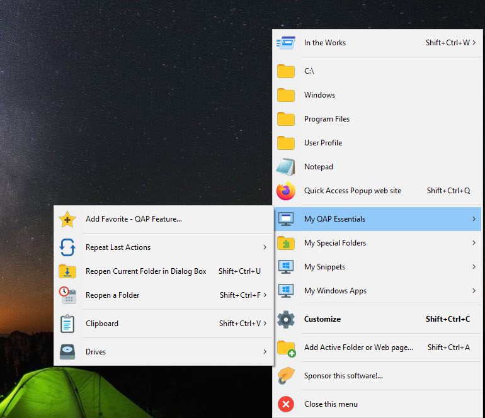The width and height of the screenshot is (485, 418).
Task: Click the Shift+Ctrl+C shortcut text
Action: (x=448, y=319)
